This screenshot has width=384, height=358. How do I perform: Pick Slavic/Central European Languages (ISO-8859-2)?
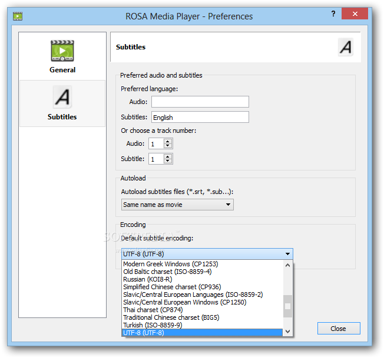click(202, 295)
